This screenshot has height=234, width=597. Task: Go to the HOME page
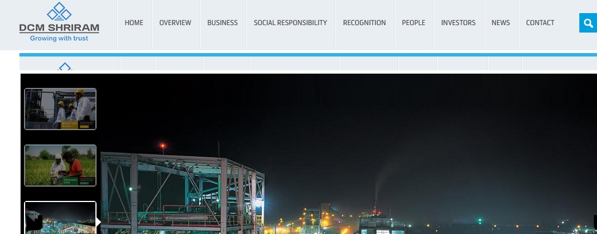click(x=134, y=23)
